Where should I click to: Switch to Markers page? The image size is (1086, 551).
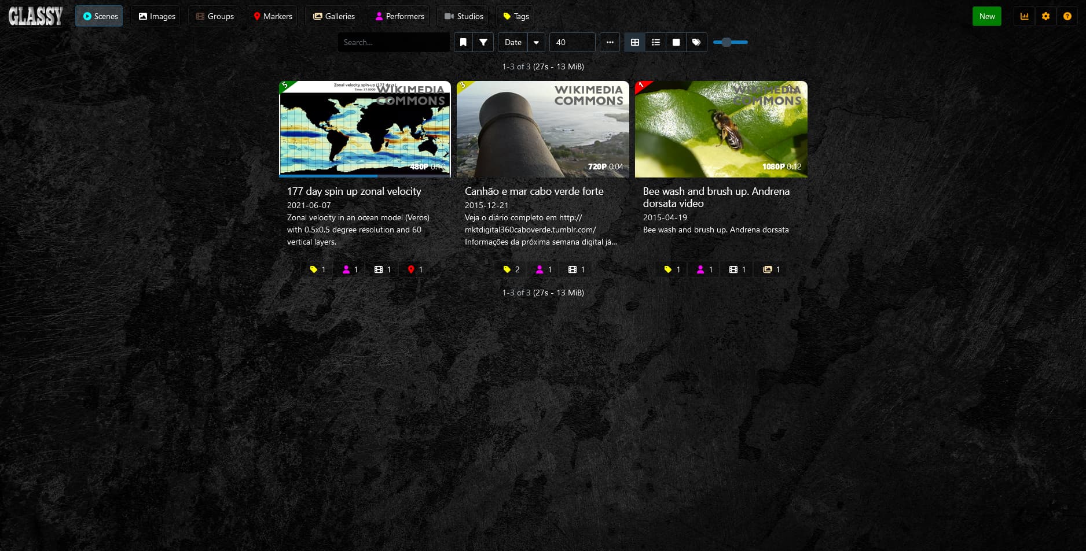point(272,16)
